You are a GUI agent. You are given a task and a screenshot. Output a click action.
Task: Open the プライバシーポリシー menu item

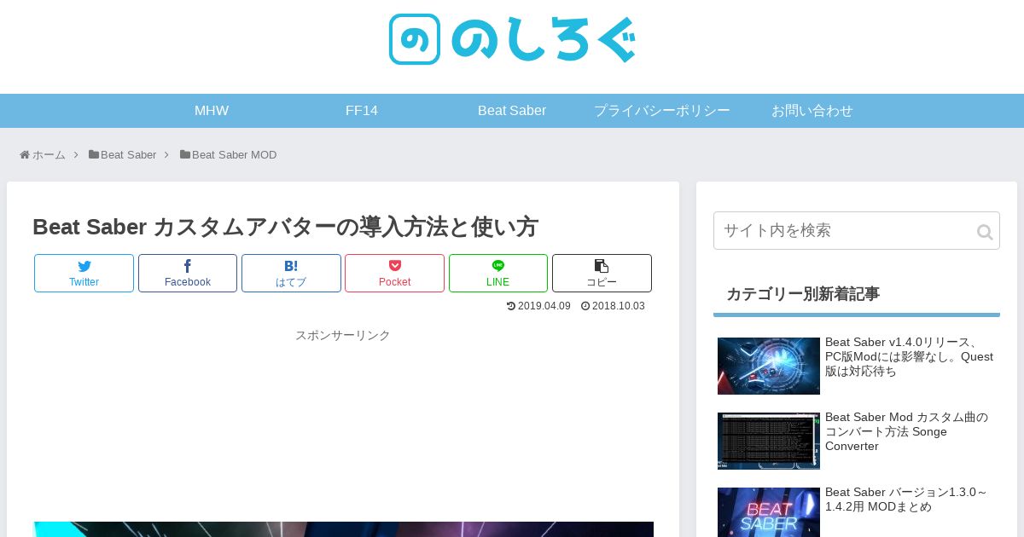click(662, 111)
